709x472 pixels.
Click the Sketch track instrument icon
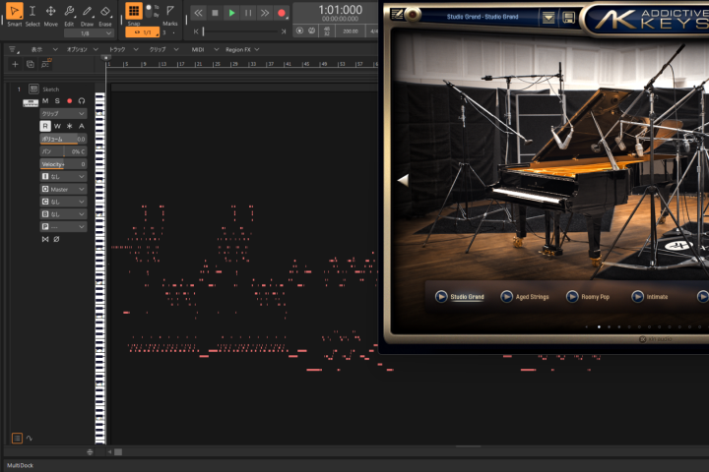[x=33, y=88]
